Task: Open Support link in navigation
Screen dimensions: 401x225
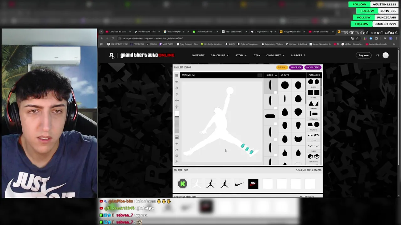Action: click(298, 55)
